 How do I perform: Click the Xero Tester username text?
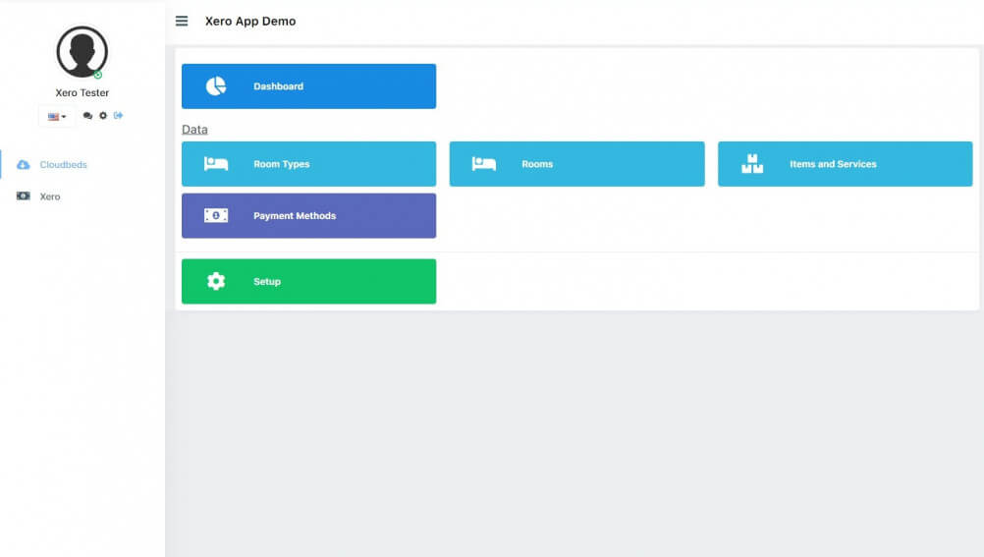(x=82, y=93)
